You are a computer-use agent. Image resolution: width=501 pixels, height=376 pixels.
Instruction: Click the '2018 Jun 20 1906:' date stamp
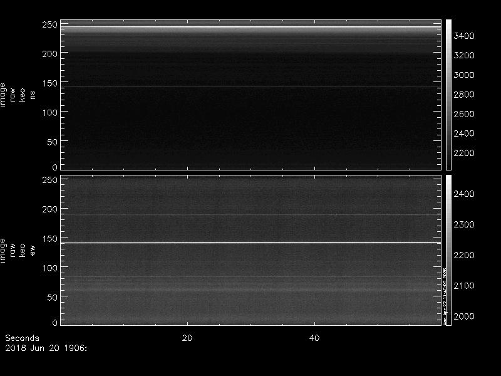point(46,348)
